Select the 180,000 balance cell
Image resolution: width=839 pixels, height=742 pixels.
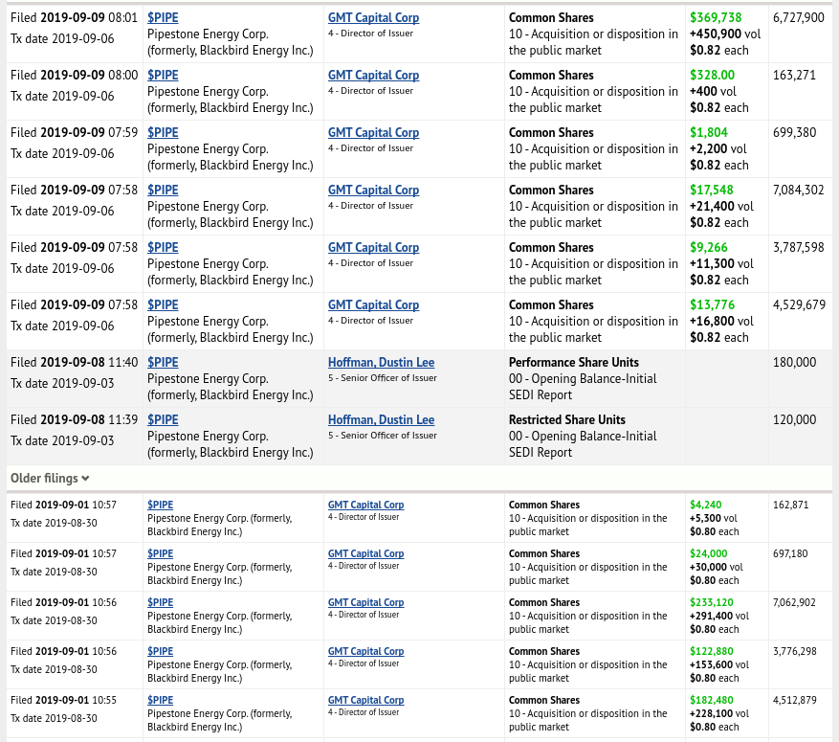click(x=795, y=363)
